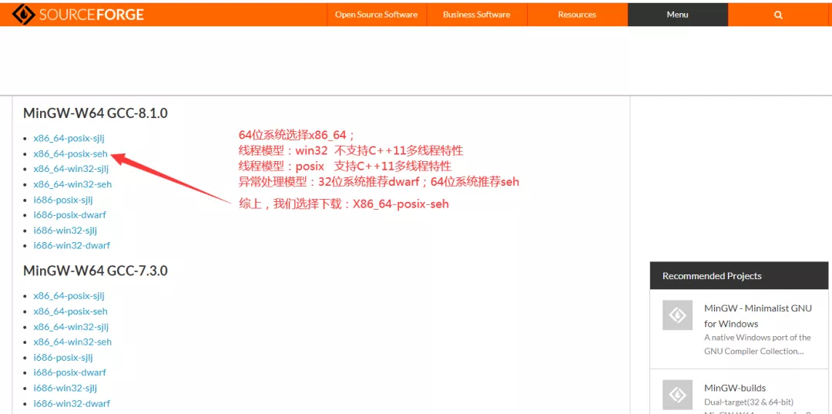The image size is (832, 414).
Task: Click the MinGW-builds project icon
Action: (x=678, y=395)
